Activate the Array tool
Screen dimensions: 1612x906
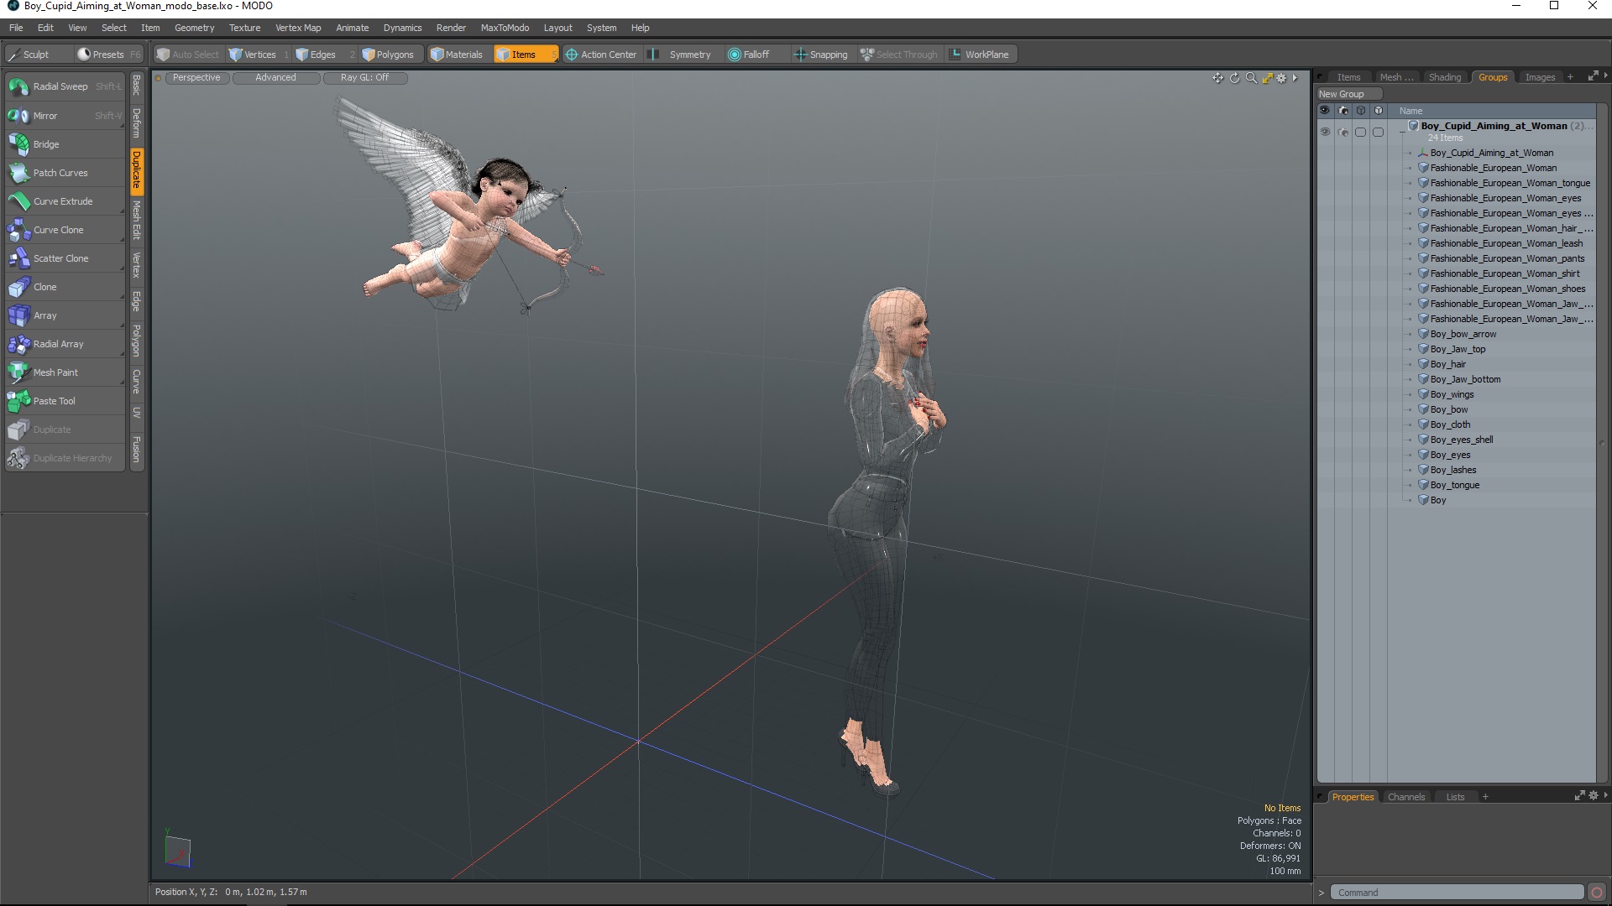[65, 315]
